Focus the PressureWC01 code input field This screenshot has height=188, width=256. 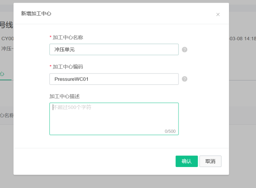[114, 79]
